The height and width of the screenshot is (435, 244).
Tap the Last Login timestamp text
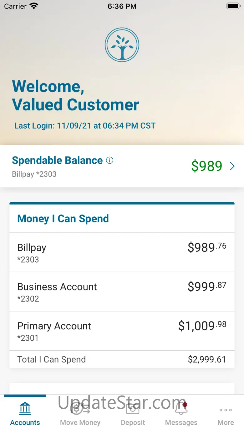point(85,126)
